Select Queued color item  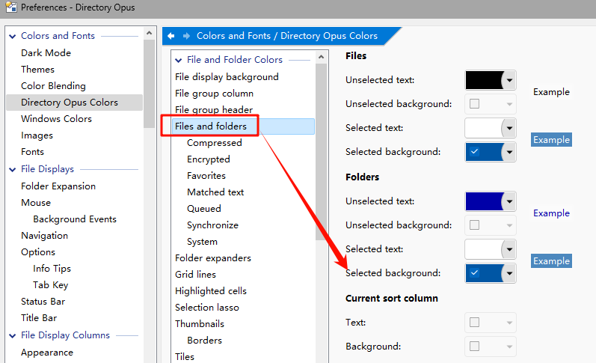pos(203,209)
